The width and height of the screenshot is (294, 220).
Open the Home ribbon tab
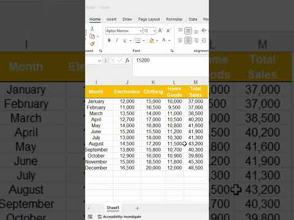point(95,19)
